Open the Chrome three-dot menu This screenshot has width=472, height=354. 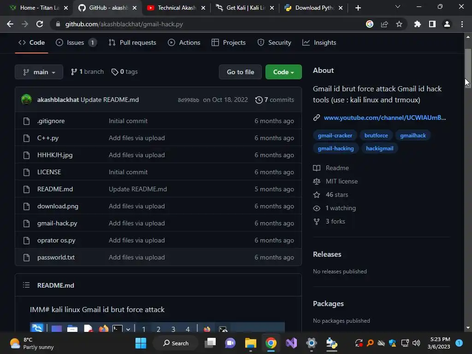point(462,24)
